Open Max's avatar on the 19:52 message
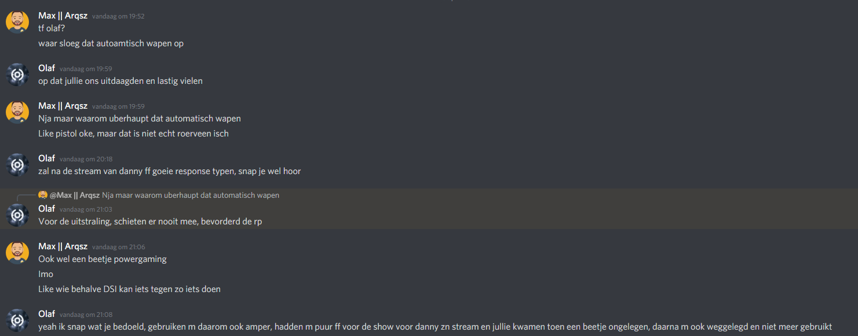 pos(17,22)
